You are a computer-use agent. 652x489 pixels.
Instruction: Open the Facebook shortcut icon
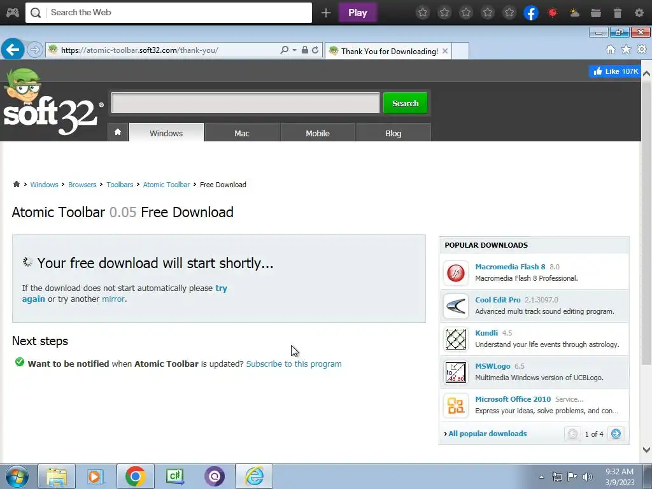click(x=531, y=13)
